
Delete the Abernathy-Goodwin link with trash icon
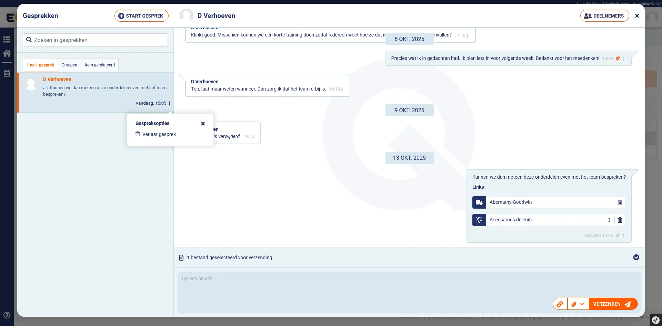coord(620,202)
